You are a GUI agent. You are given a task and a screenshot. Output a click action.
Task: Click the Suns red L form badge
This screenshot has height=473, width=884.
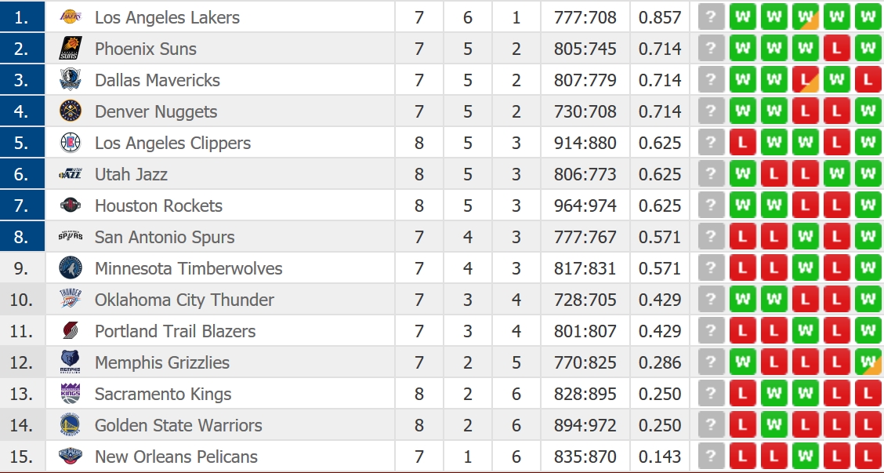click(x=836, y=49)
